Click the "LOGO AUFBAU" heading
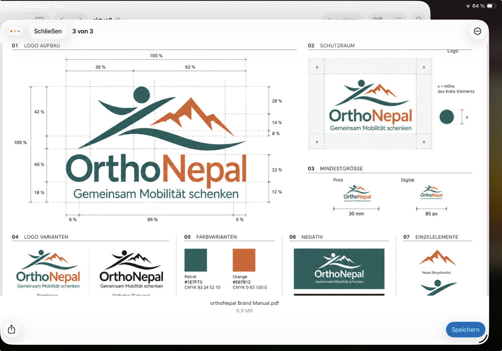The image size is (502, 351). pos(42,45)
